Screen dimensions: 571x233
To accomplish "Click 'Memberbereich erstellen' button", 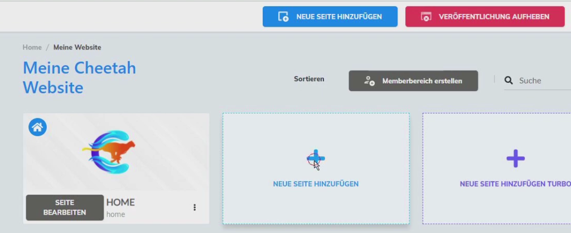I will (x=413, y=81).
